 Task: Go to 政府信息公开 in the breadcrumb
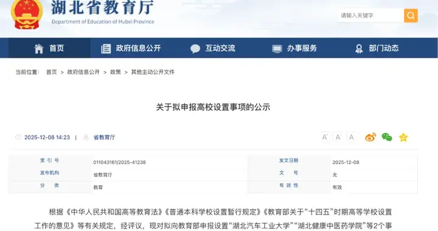pyautogui.click(x=83, y=72)
